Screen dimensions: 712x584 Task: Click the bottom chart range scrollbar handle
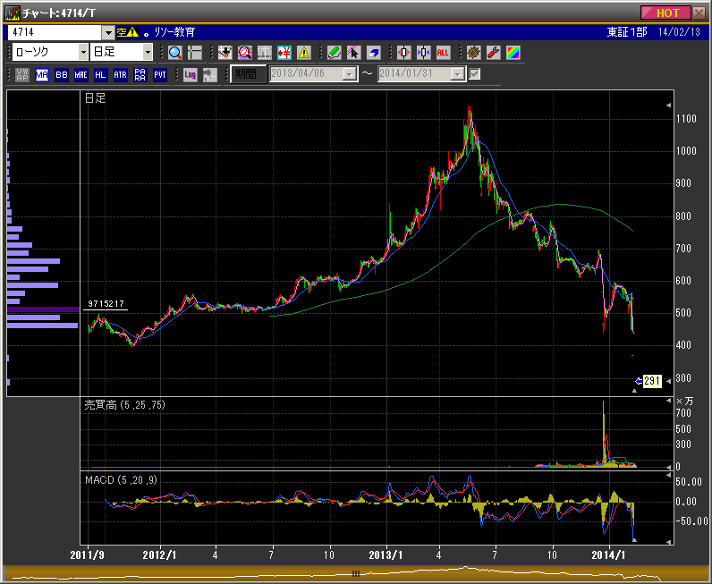[x=355, y=573]
